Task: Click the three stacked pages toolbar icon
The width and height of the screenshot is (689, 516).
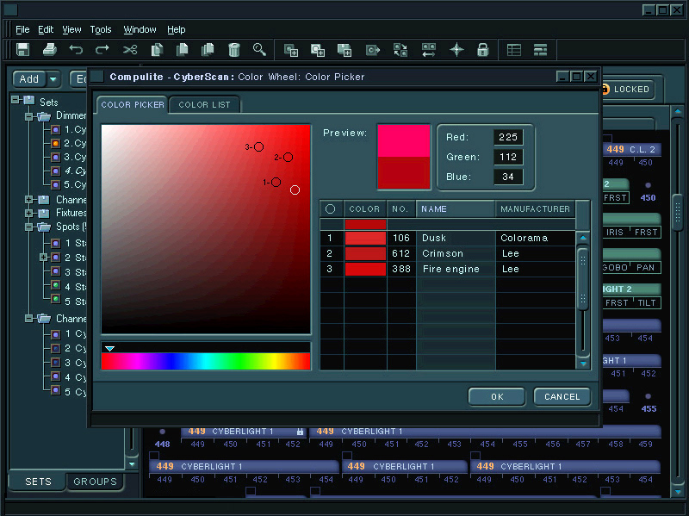Action: 208,50
